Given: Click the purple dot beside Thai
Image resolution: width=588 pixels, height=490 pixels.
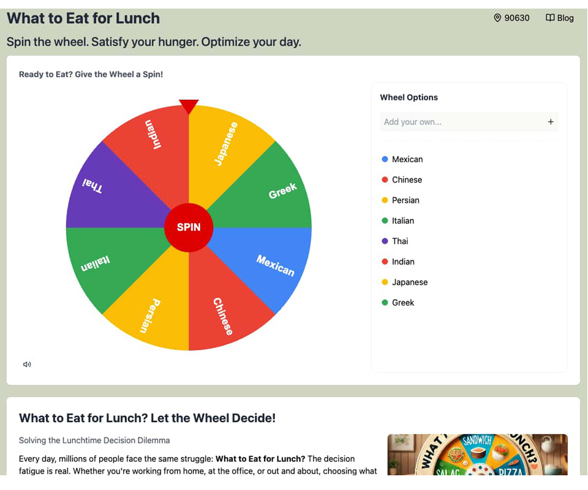Looking at the screenshot, I should [385, 241].
